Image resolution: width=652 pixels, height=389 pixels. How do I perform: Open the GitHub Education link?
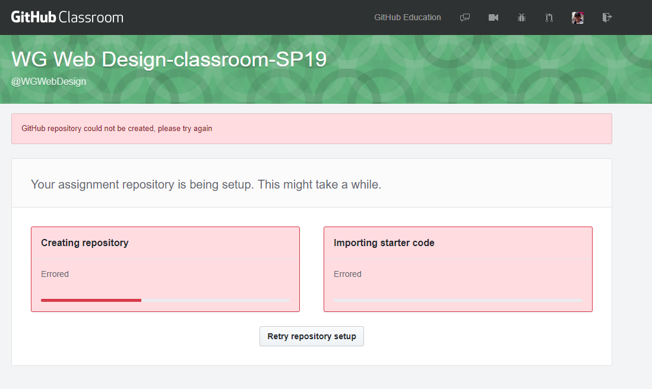point(407,17)
